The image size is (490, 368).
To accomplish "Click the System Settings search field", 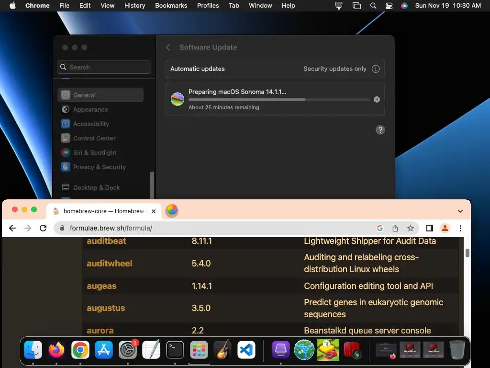I will pyautogui.click(x=104, y=67).
